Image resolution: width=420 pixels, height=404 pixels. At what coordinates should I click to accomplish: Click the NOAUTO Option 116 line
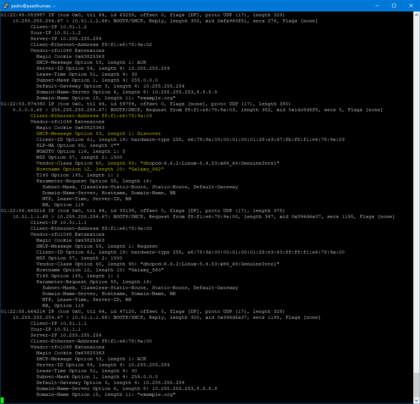(80, 151)
